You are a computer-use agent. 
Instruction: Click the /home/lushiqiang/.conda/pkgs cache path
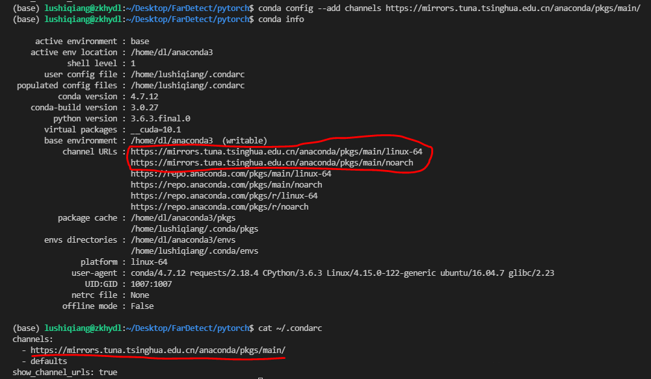pos(194,229)
